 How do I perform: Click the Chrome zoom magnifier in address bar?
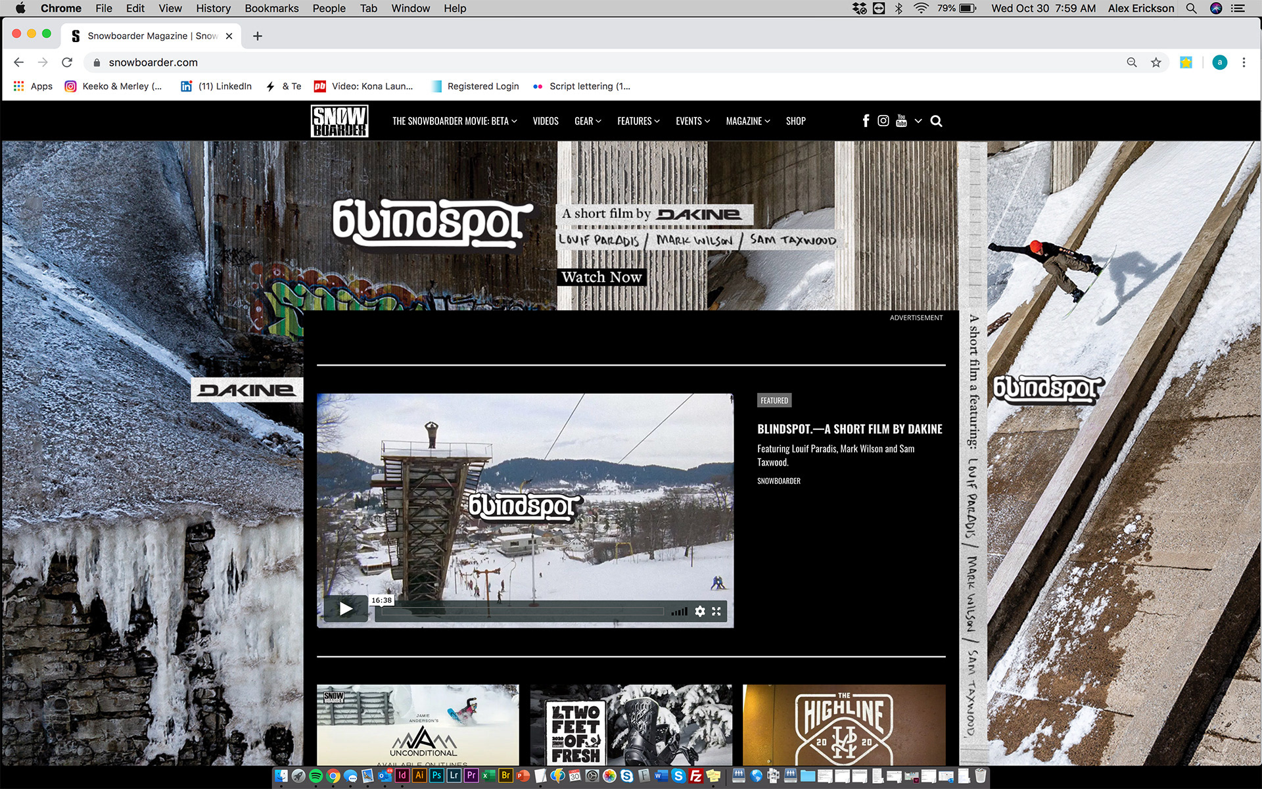[x=1132, y=62]
